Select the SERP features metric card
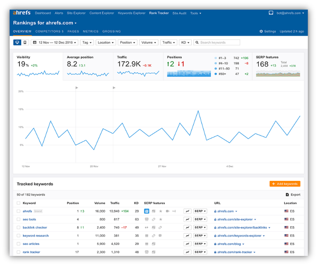The image size is (318, 266). pyautogui.click(x=278, y=66)
